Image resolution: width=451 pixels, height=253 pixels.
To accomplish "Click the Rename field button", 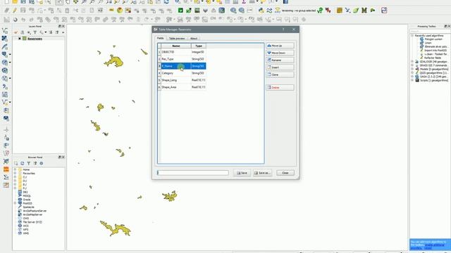I will pos(280,60).
